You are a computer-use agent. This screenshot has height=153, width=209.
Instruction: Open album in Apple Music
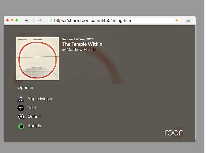(39, 99)
